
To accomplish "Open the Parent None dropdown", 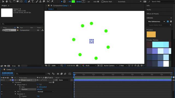I will click(x=64, y=80).
